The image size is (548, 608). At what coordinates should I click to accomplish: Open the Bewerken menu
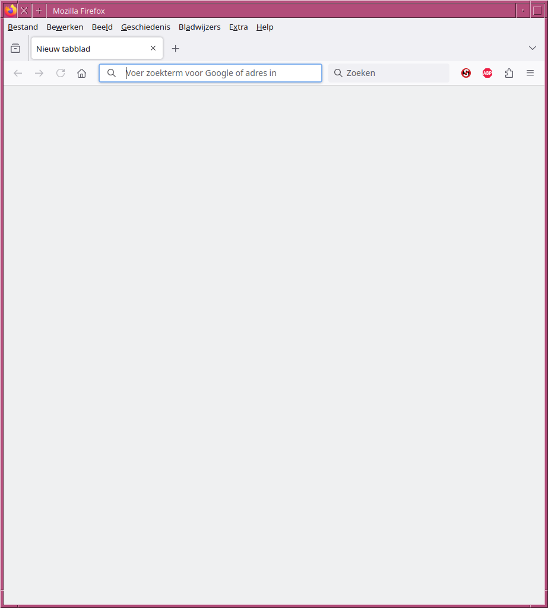pyautogui.click(x=65, y=27)
